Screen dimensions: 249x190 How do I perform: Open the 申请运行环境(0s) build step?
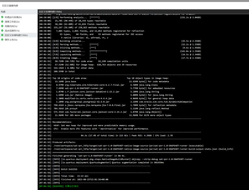coord(13,17)
